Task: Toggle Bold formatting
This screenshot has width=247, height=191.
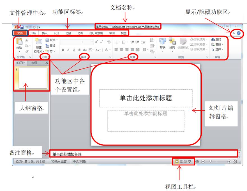Action: (x=63, y=50)
